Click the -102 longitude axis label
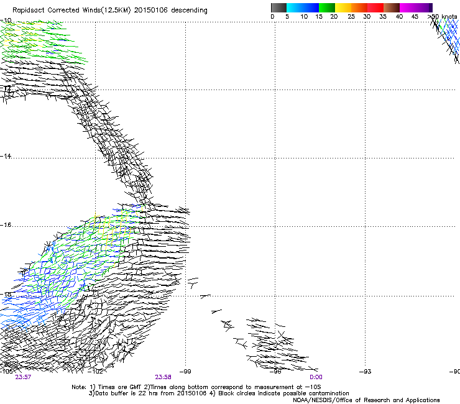Screen dimensions: 460x404 96,372
